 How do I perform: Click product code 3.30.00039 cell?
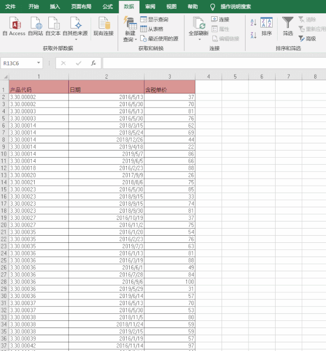[39, 339]
